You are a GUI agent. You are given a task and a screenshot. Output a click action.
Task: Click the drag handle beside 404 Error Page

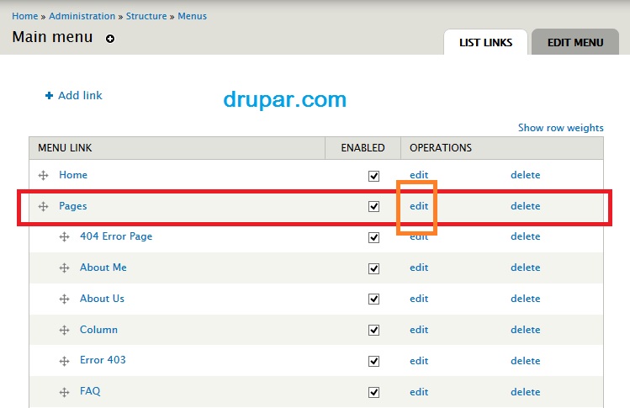pyautogui.click(x=64, y=237)
